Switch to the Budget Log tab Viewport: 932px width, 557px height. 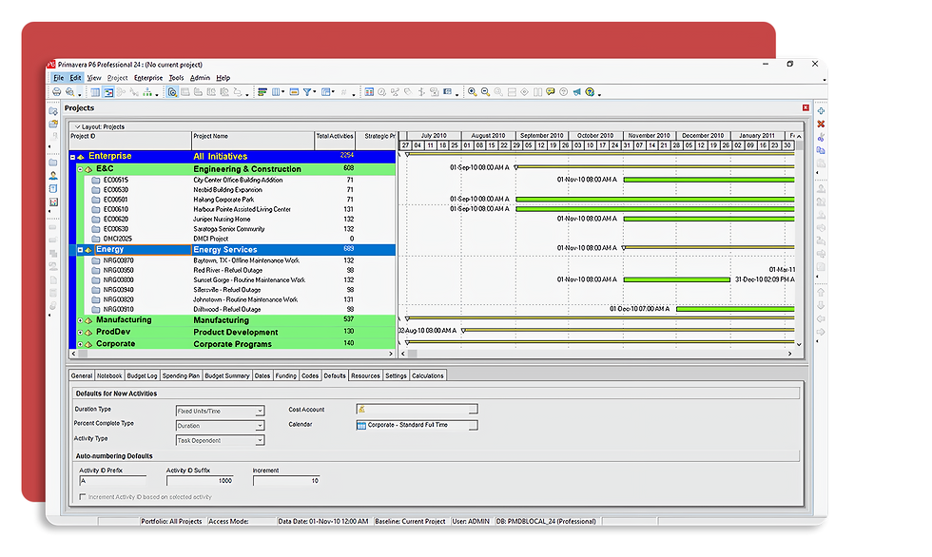(x=142, y=375)
